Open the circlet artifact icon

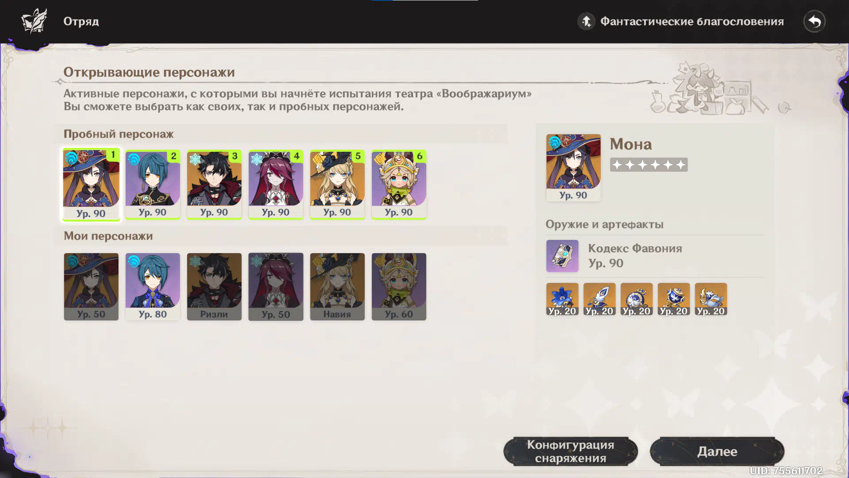pyautogui.click(x=711, y=299)
